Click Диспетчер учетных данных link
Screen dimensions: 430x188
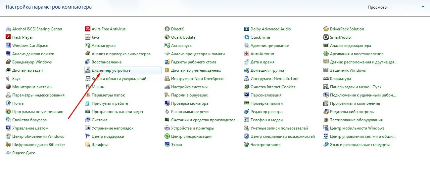coord(196,70)
